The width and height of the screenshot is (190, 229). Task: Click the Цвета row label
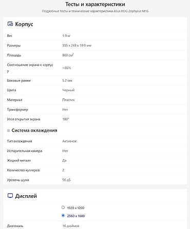(11, 90)
